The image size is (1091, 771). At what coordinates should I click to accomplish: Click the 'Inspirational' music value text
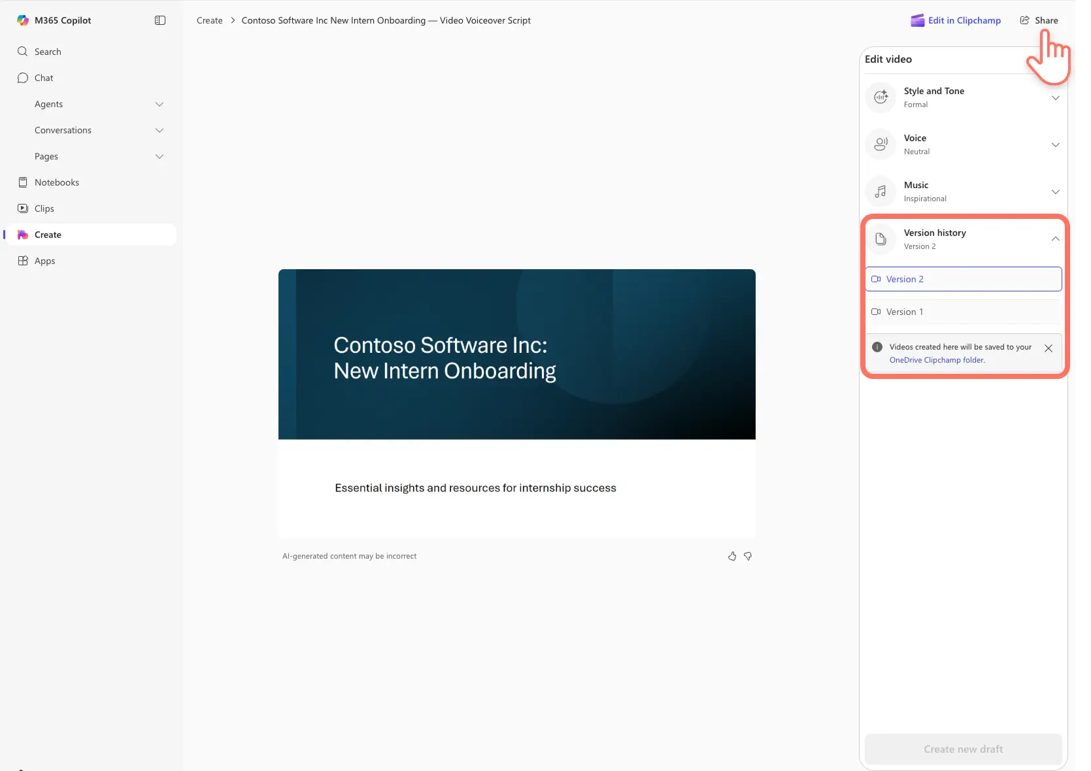point(925,199)
